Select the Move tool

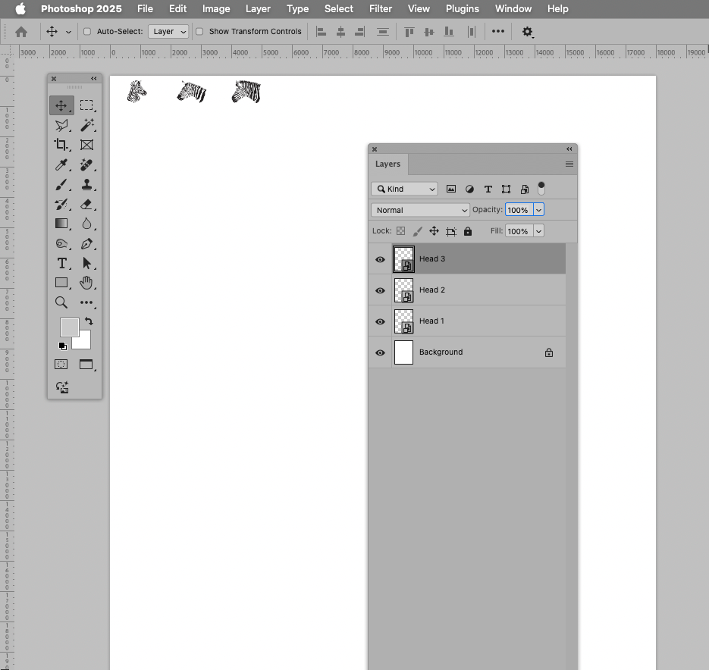[61, 105]
